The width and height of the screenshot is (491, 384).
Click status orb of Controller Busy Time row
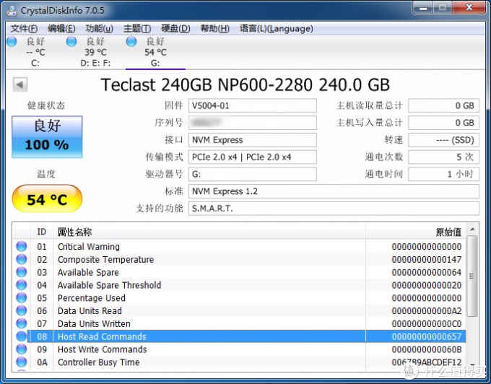point(22,362)
